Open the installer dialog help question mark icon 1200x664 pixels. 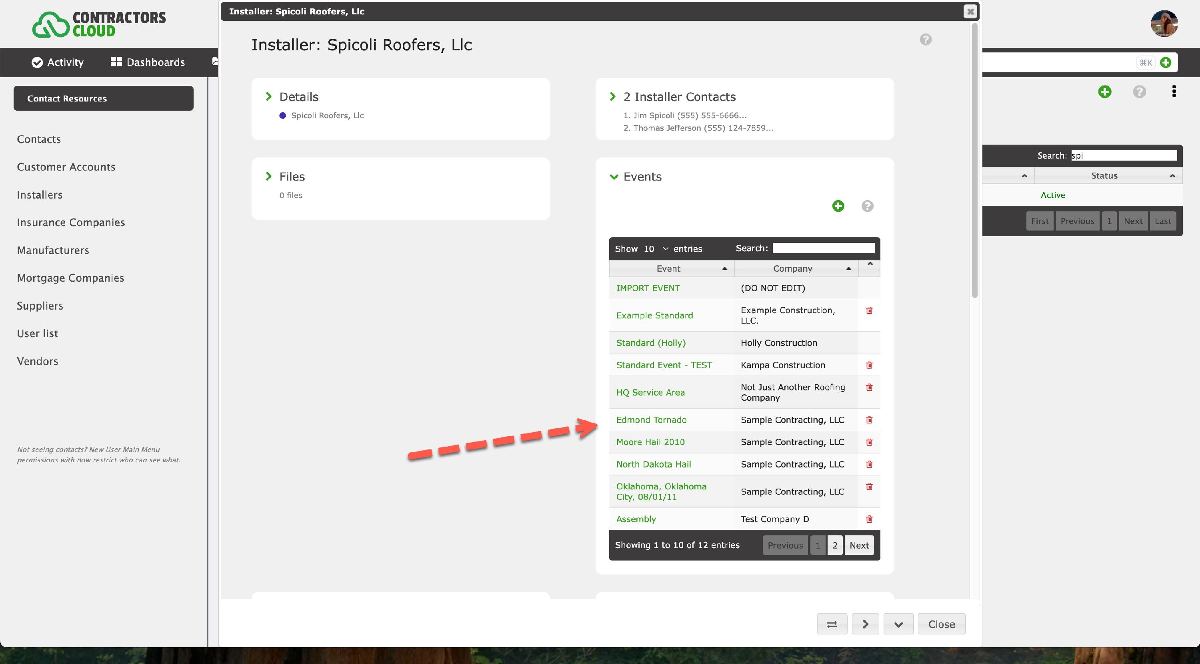(x=926, y=40)
